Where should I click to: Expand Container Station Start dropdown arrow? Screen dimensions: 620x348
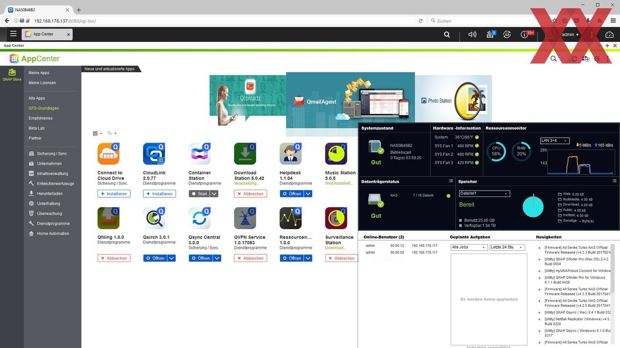[214, 194]
